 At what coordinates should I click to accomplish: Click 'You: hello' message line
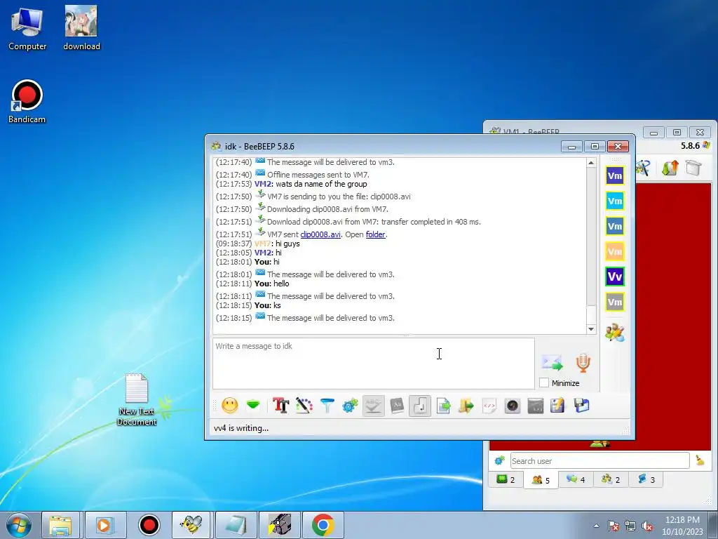(252, 284)
